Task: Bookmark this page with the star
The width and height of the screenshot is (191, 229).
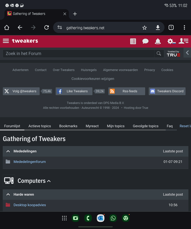Action: click(x=145, y=27)
